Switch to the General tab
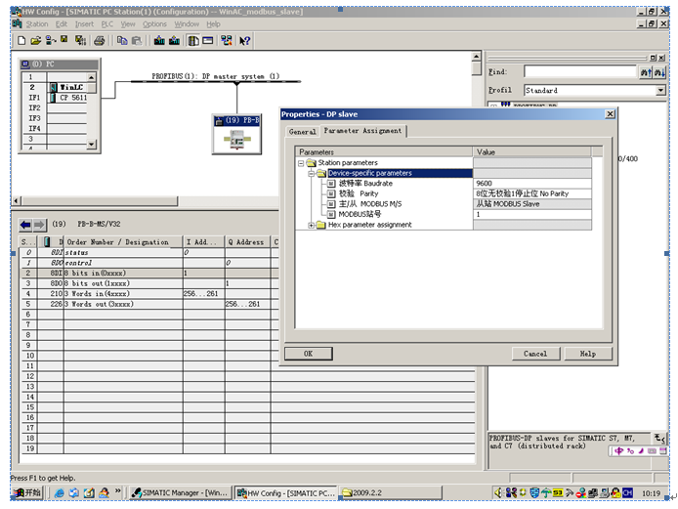The image size is (678, 509). point(302,131)
